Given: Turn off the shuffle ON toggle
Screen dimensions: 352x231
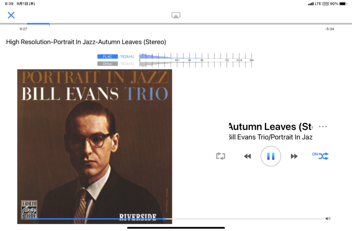Looking at the screenshot, I should [x=320, y=156].
